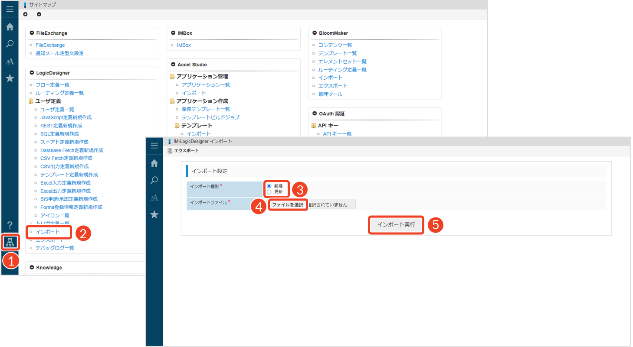Collapse the BloomMaker section
The image size is (633, 347).
pyautogui.click(x=315, y=33)
